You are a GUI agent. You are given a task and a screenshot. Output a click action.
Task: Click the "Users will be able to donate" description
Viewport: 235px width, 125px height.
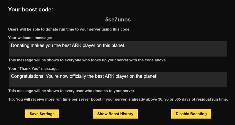69,29
